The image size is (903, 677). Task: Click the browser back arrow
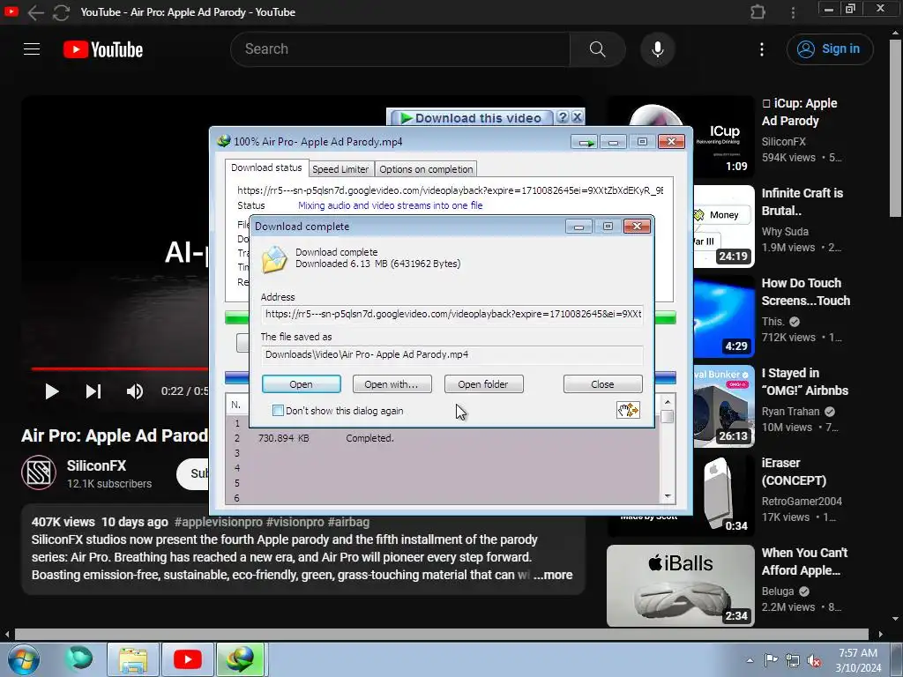coord(35,12)
